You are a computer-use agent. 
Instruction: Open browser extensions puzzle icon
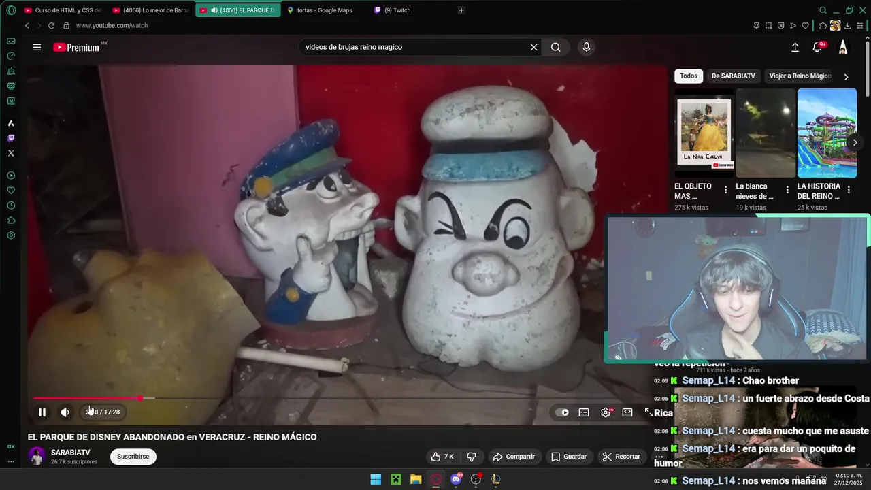click(823, 26)
